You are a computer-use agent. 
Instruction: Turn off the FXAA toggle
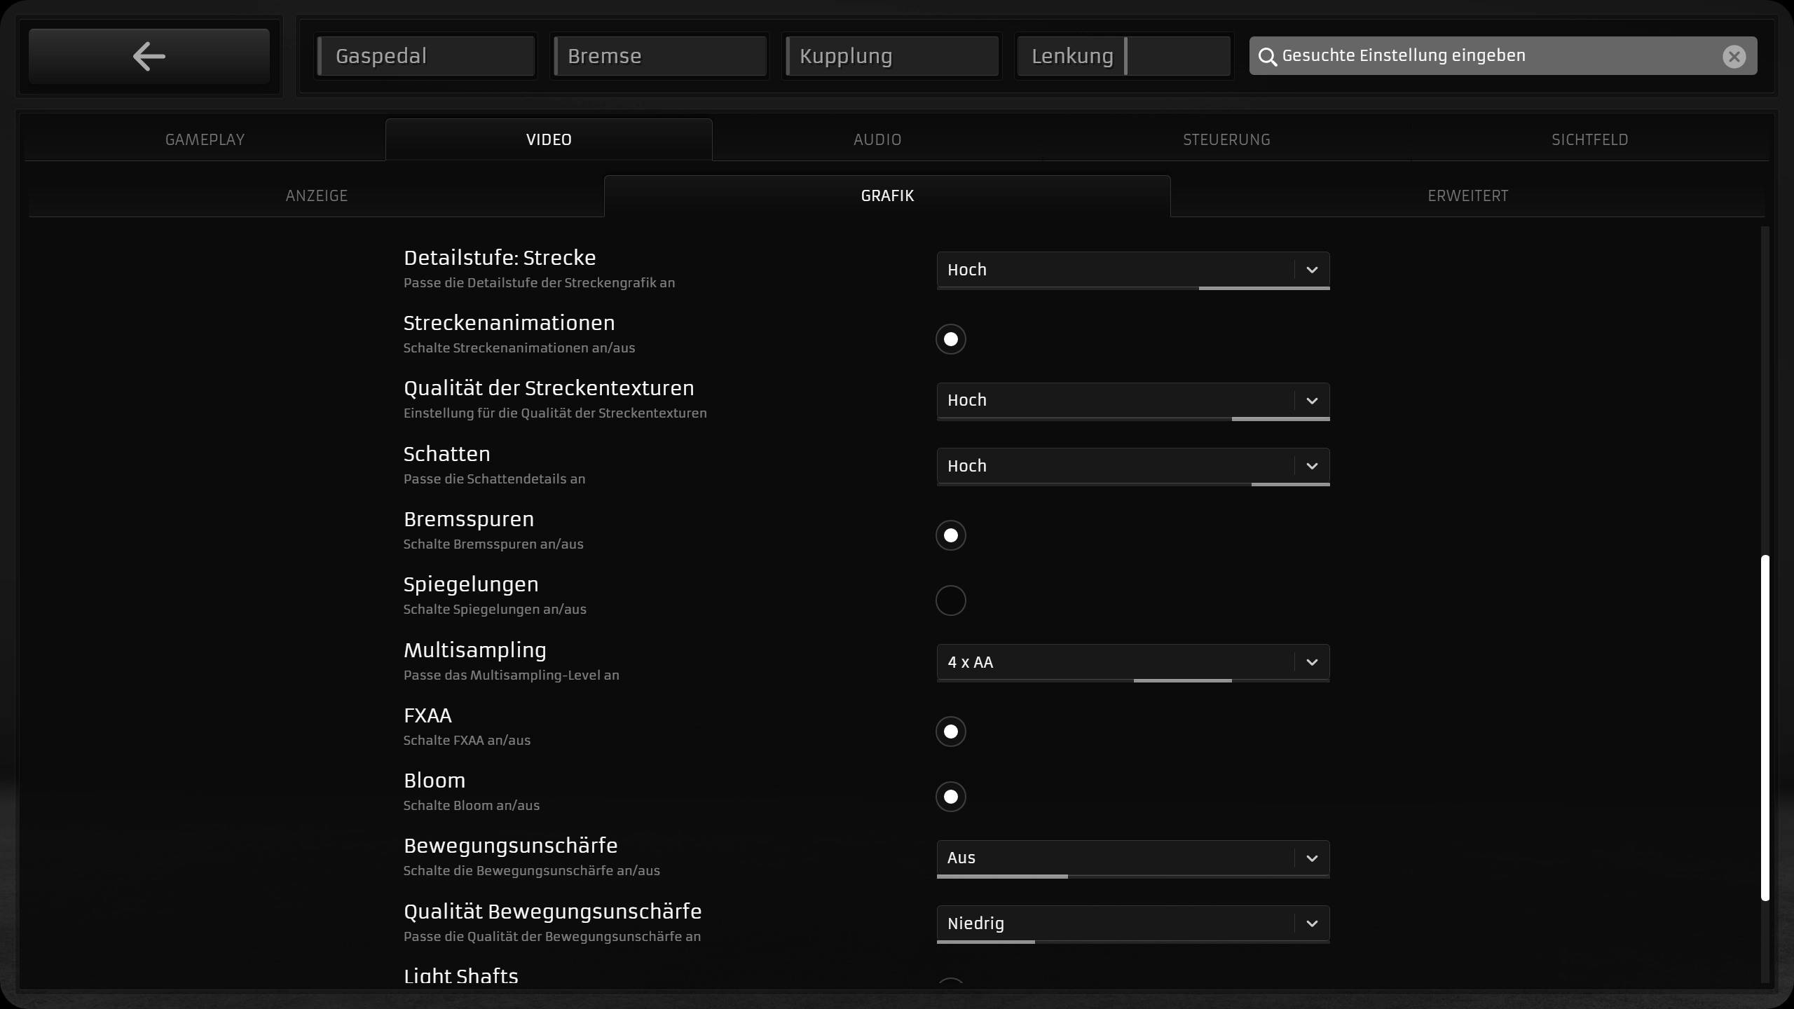950,732
